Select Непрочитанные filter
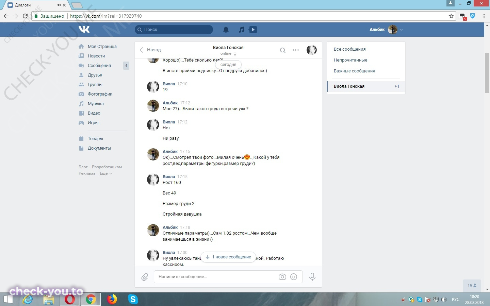 click(x=350, y=60)
